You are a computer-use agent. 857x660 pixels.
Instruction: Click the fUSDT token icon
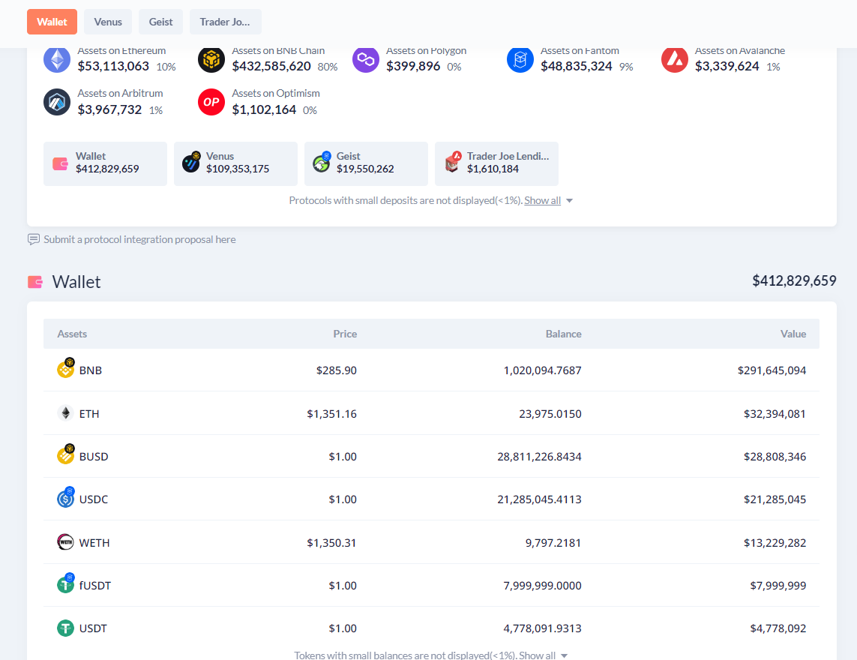click(65, 583)
